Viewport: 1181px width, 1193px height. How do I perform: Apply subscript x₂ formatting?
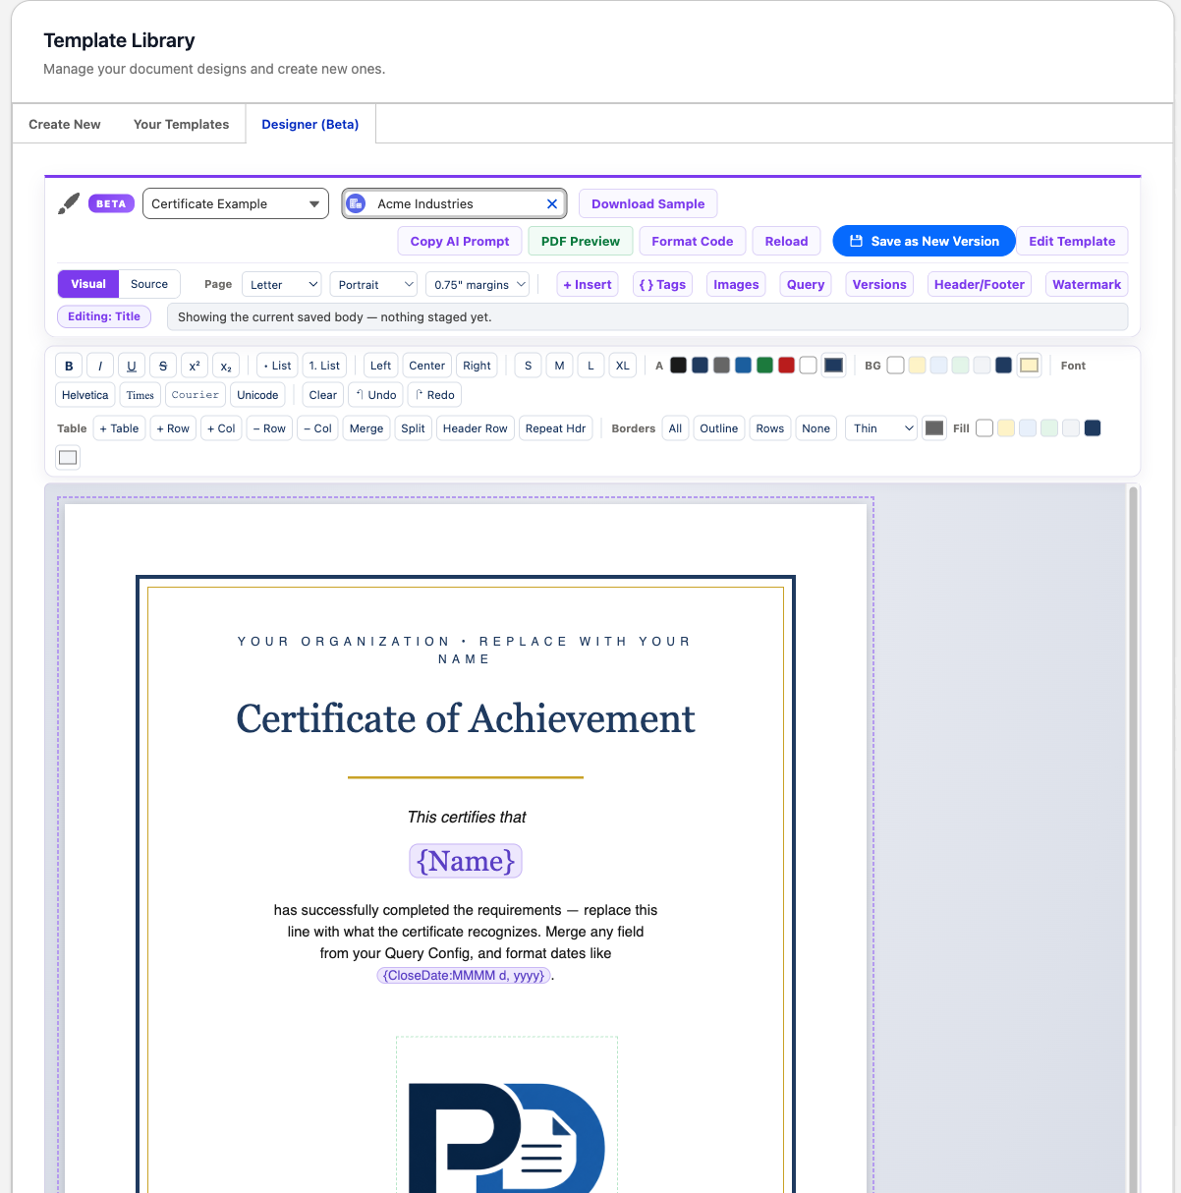[226, 366]
